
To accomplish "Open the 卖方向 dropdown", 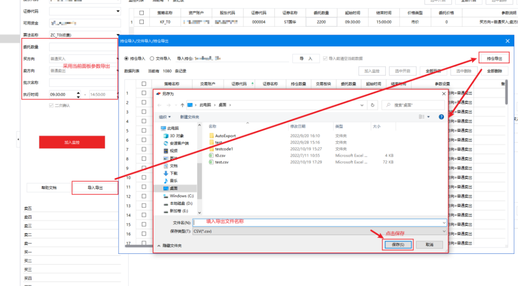I will tap(118, 71).
